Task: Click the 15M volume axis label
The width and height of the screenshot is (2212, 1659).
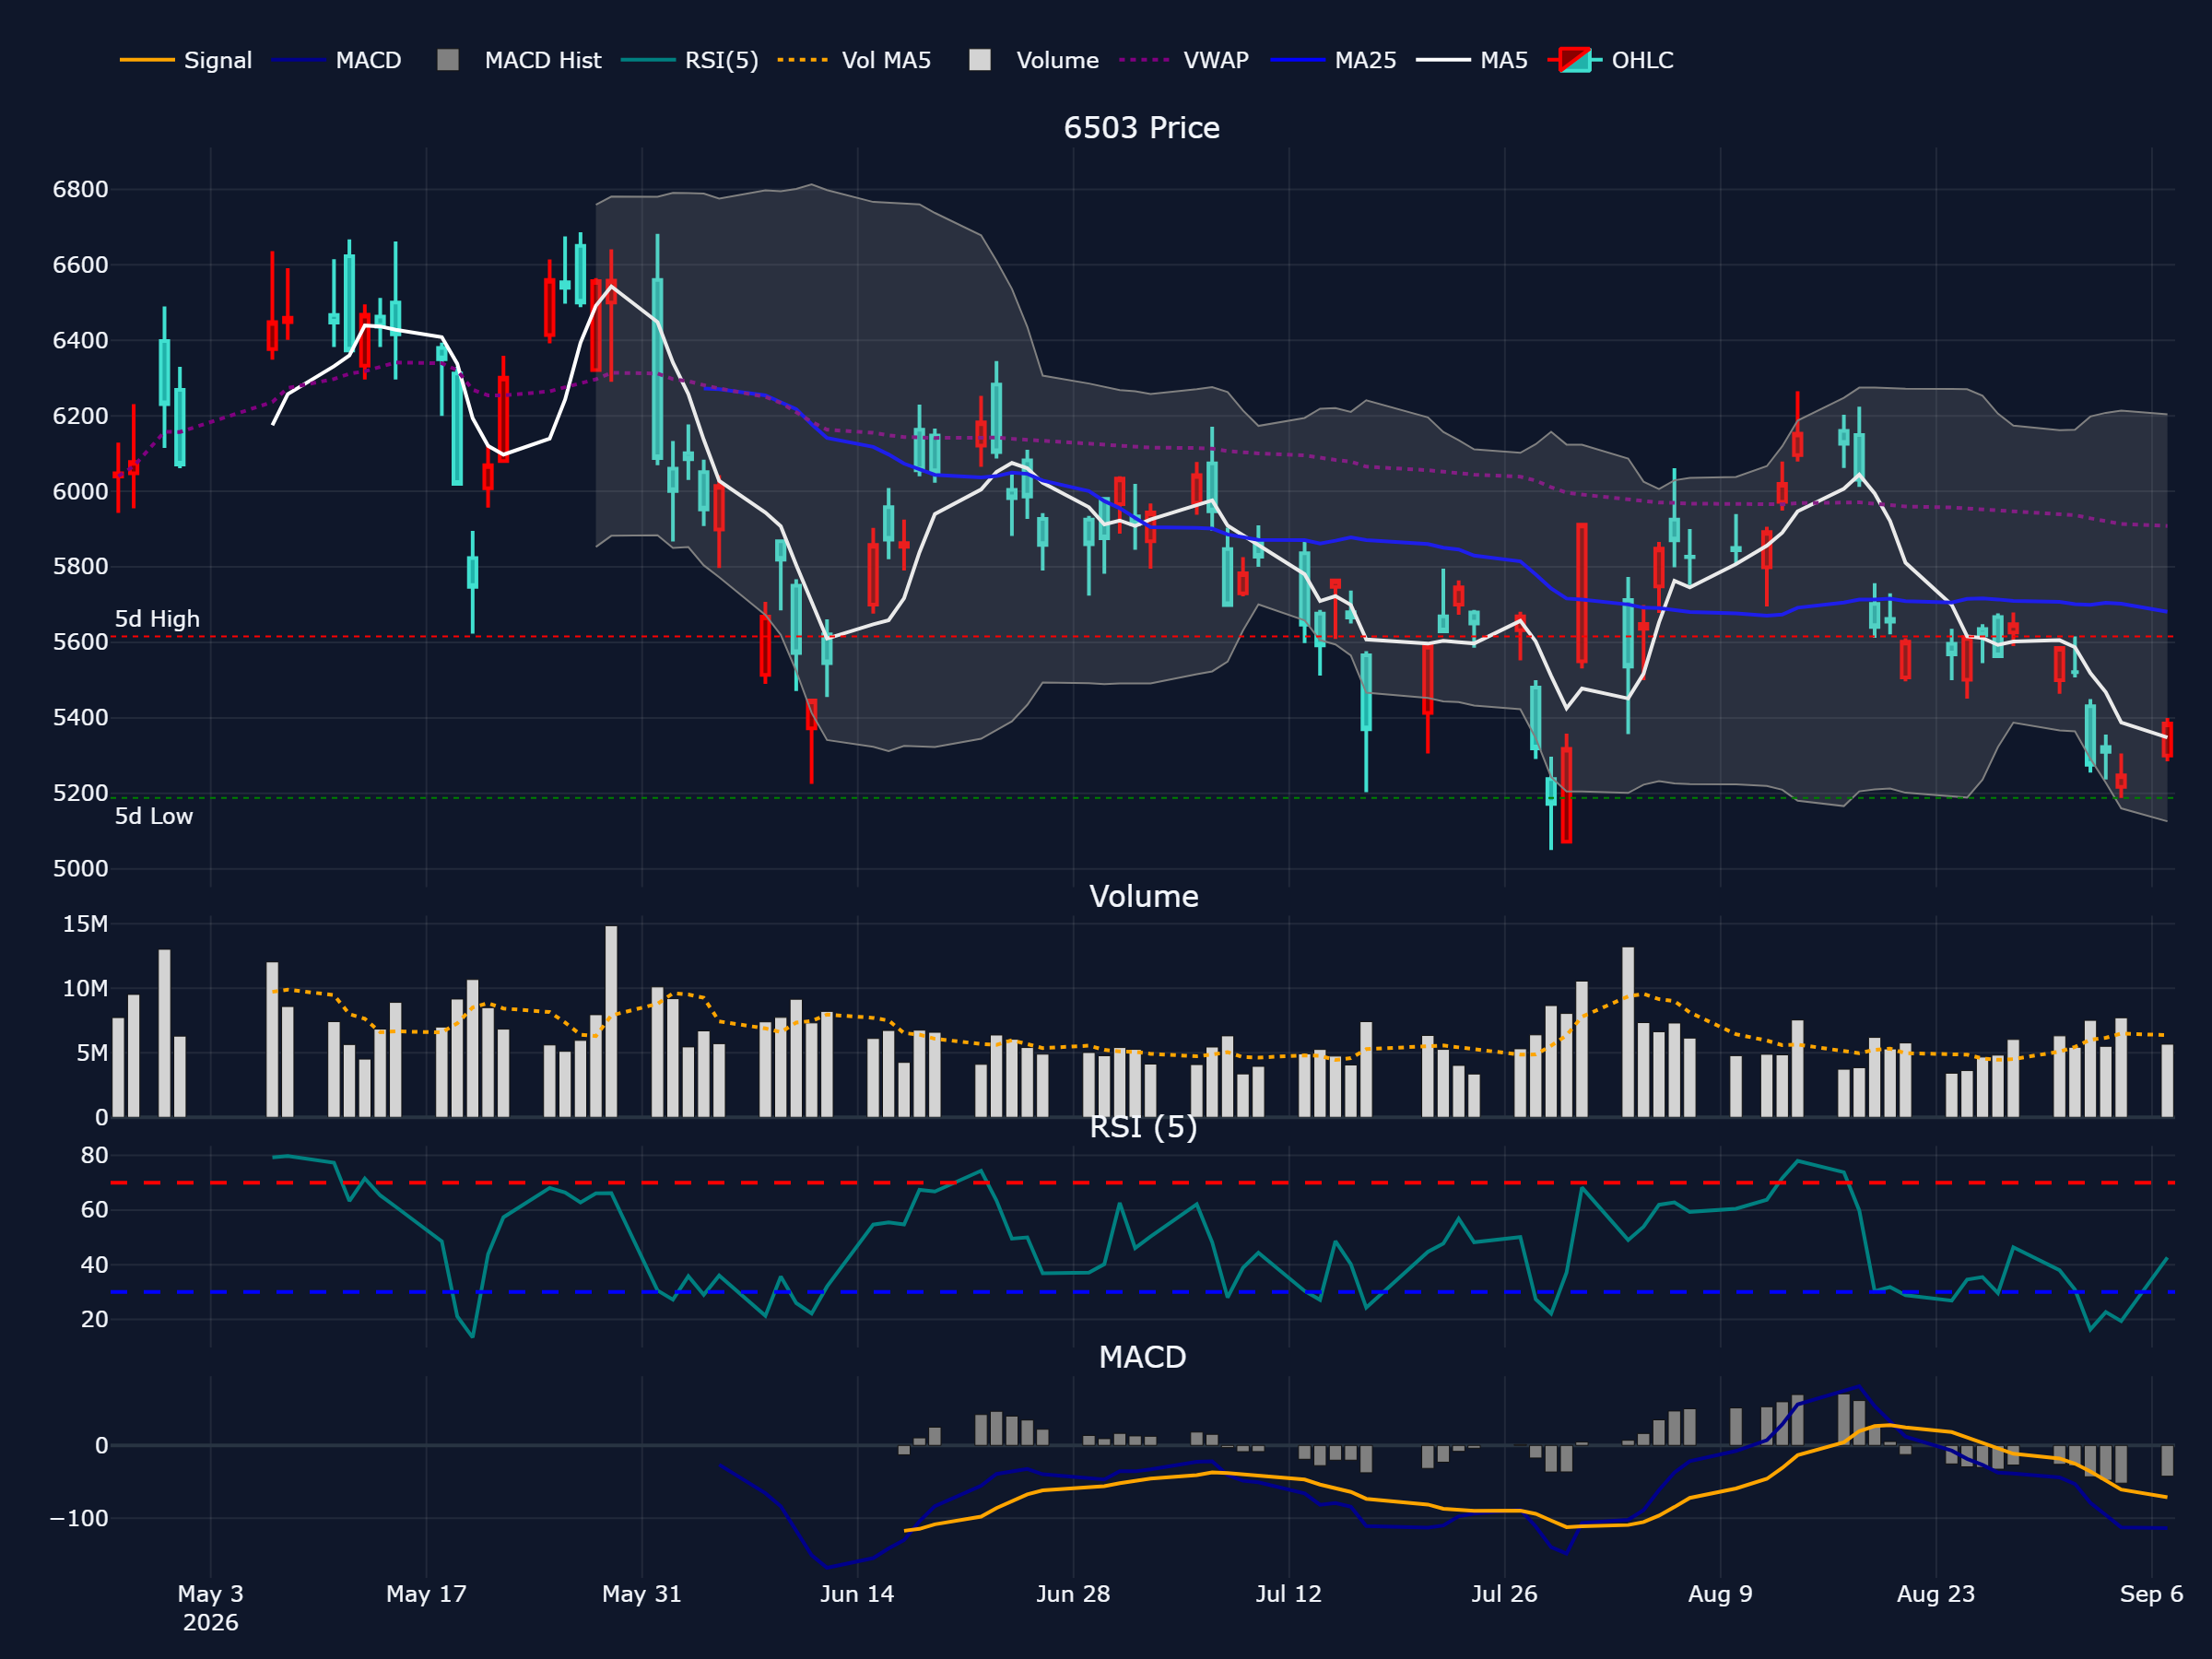Action: click(x=85, y=924)
